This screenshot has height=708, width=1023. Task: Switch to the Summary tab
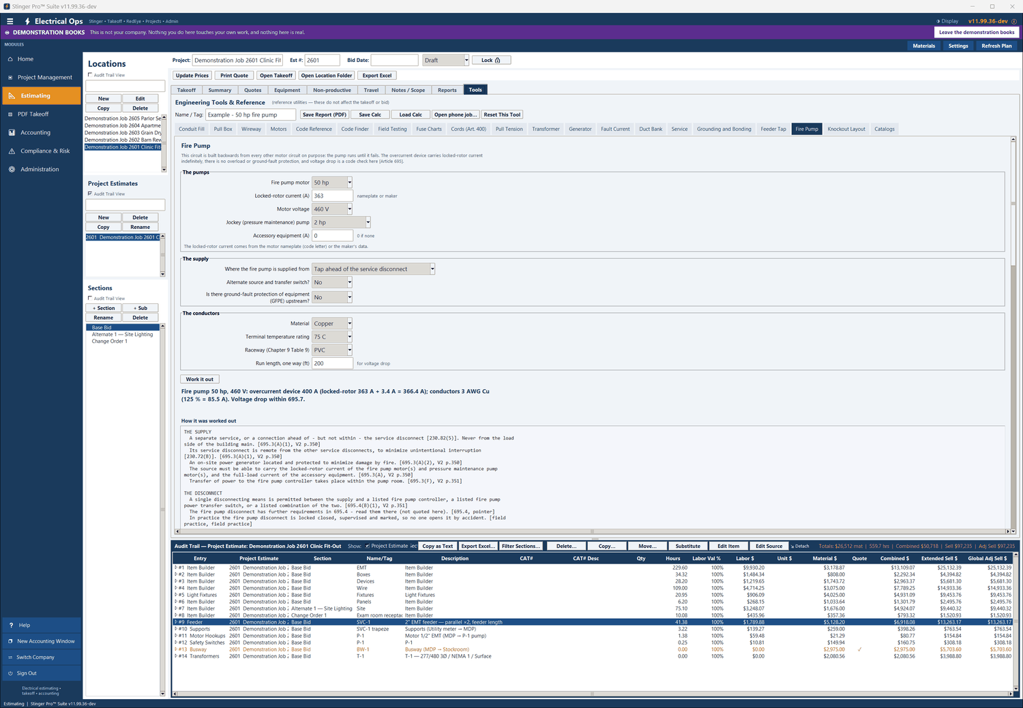220,90
